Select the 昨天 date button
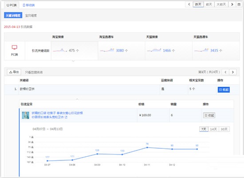This screenshot has height=178, width=244. [x=198, y=4]
